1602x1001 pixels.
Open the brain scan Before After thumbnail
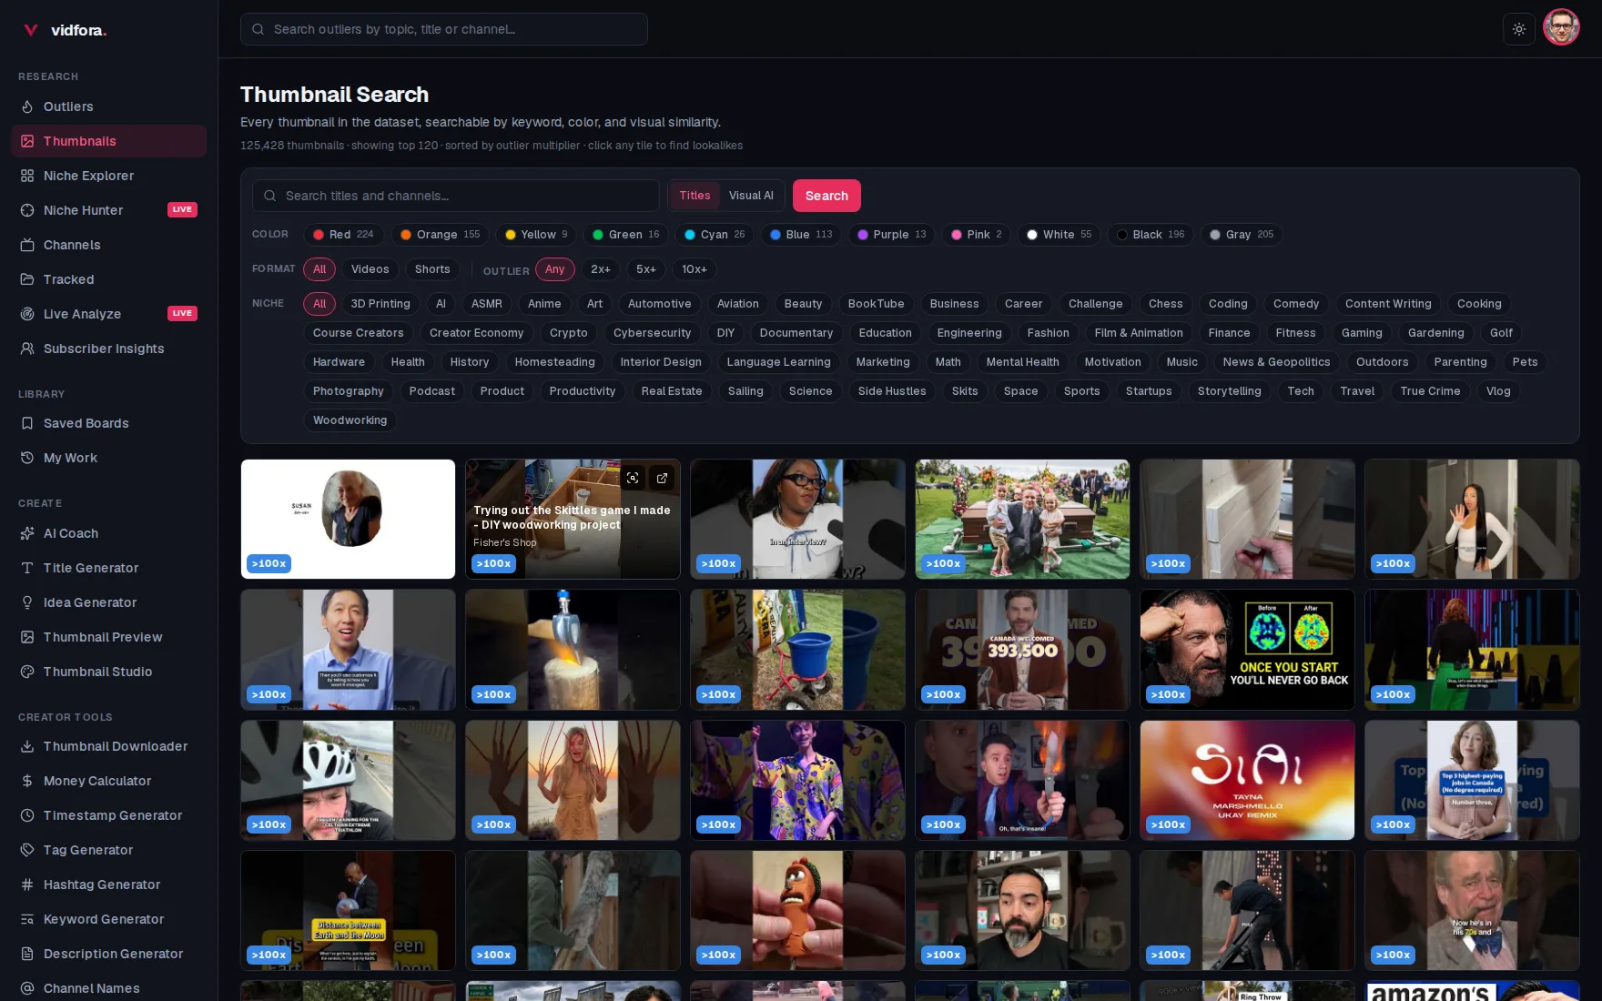(x=1247, y=650)
